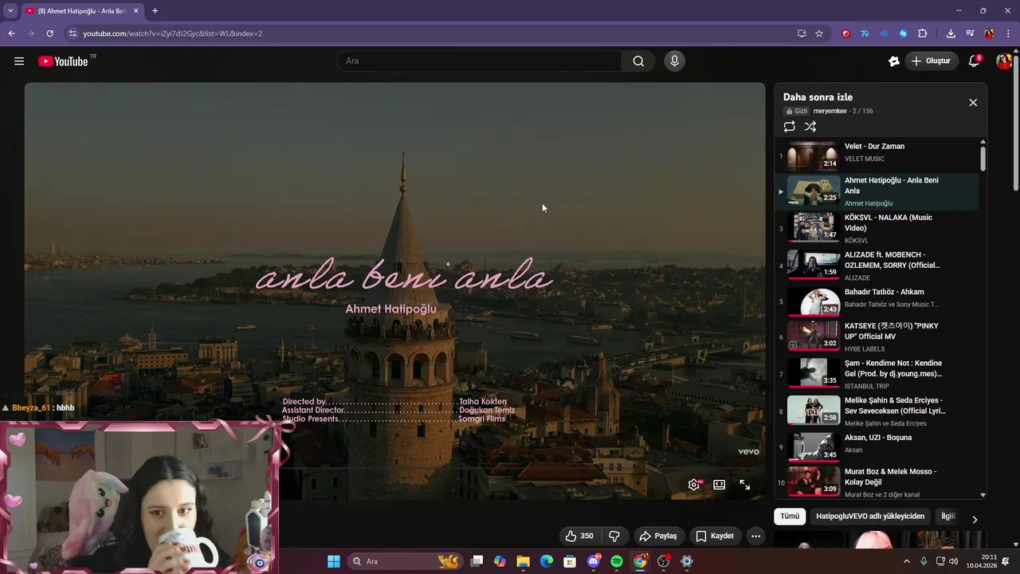Viewport: 1020px width, 574px height.
Task: Reload the page
Action: (x=49, y=33)
